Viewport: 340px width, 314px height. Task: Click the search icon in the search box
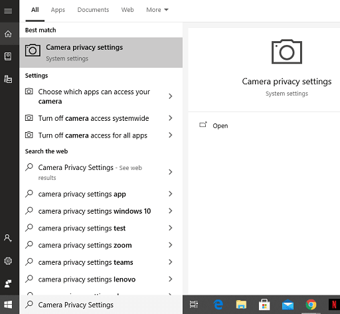click(x=29, y=305)
